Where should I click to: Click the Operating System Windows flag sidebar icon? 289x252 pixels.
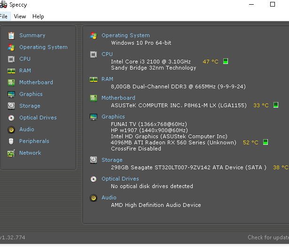11,47
